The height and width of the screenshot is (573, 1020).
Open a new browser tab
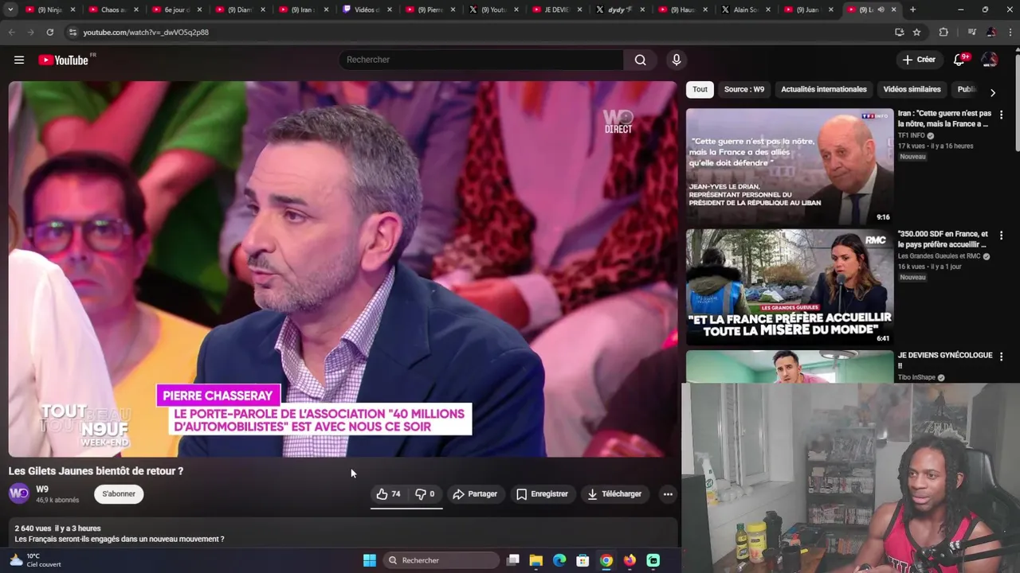click(x=912, y=10)
